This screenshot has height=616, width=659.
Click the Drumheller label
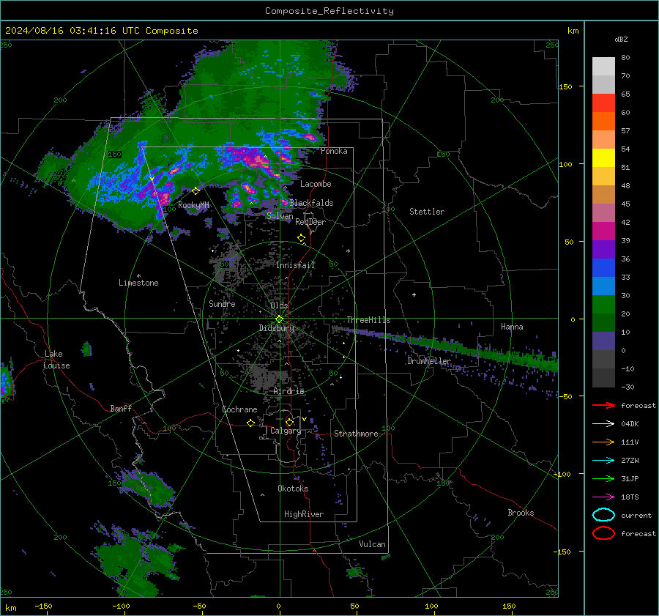point(429,361)
